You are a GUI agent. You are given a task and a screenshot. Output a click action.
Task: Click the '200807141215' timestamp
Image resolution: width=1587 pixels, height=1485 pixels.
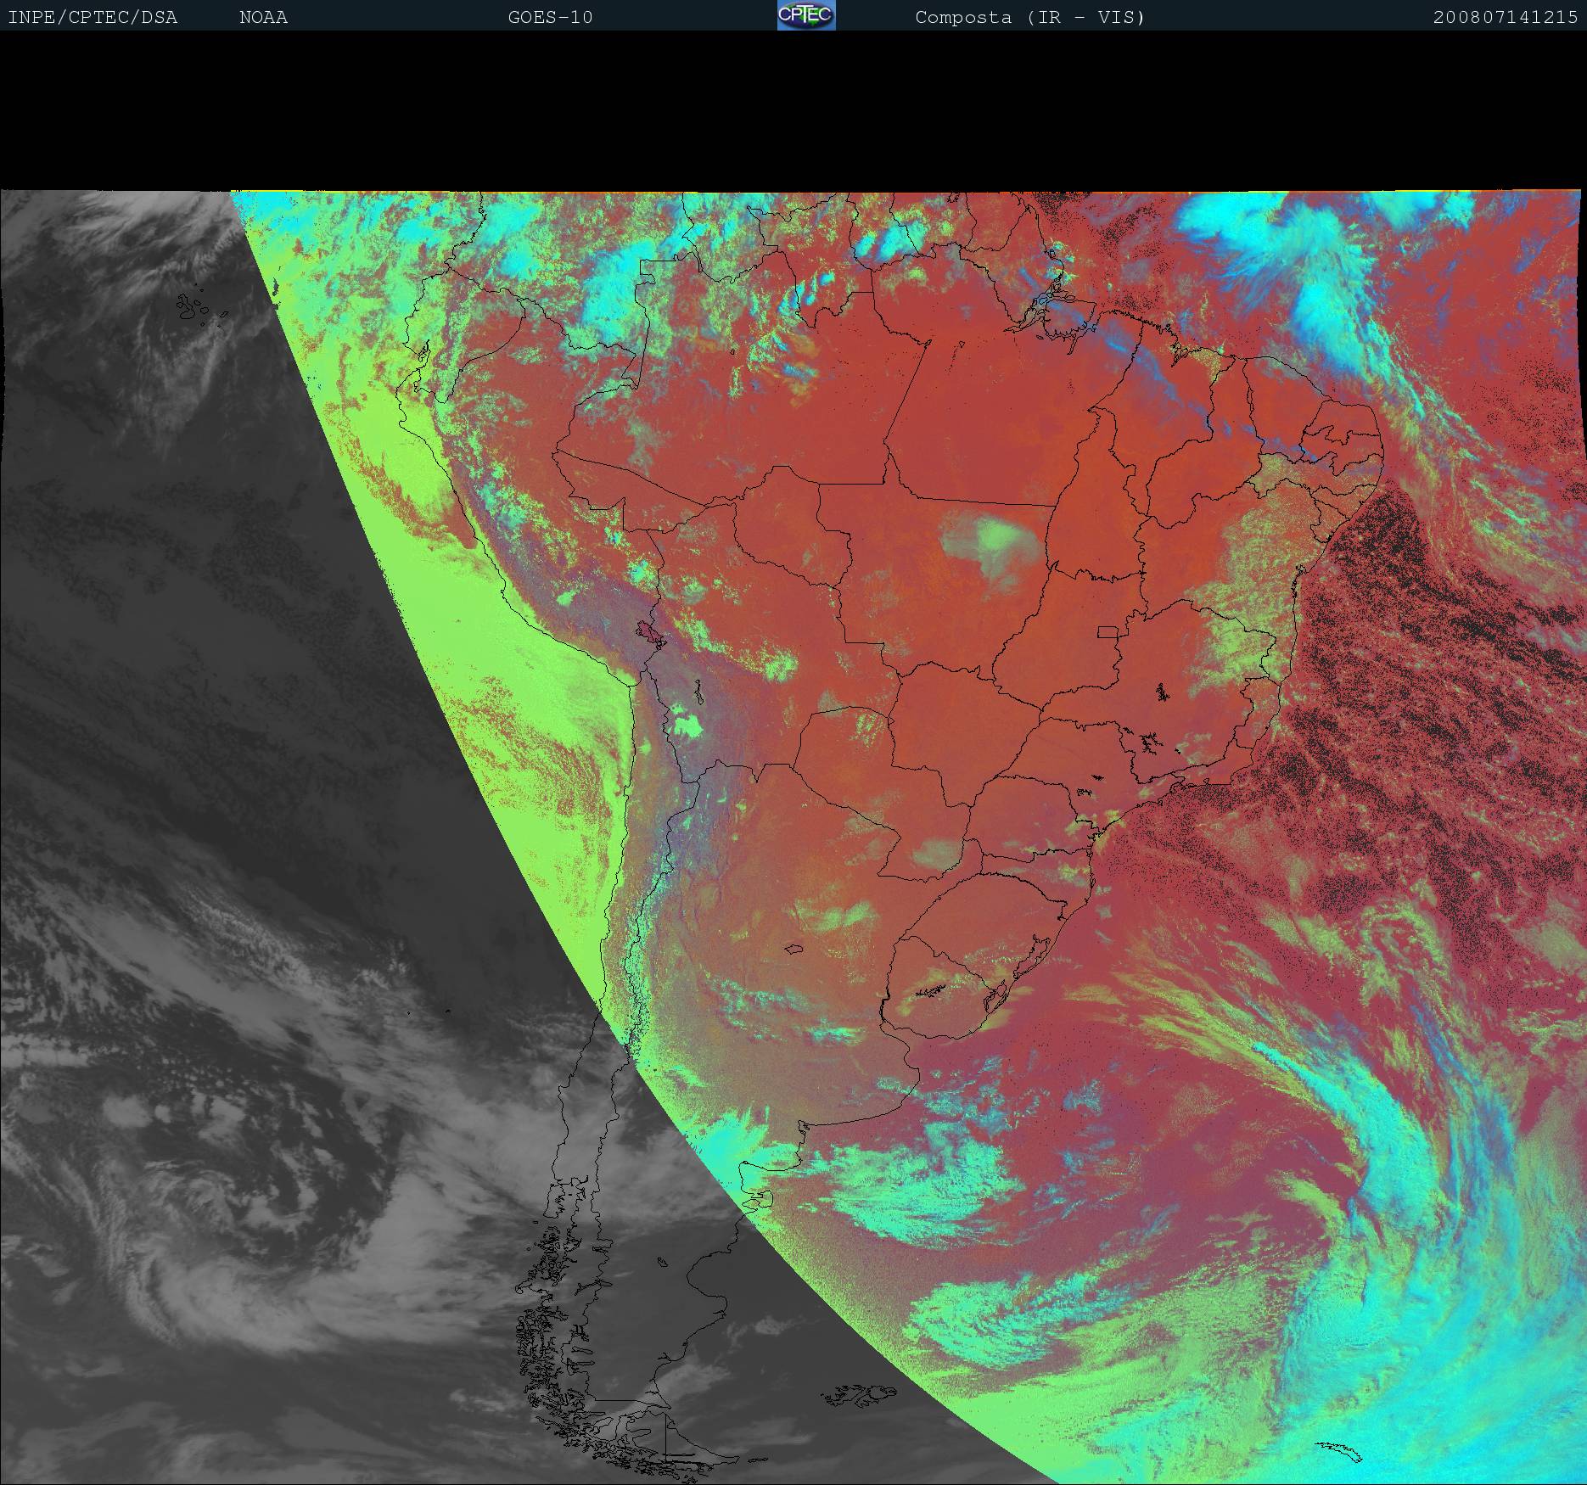[x=1506, y=18]
